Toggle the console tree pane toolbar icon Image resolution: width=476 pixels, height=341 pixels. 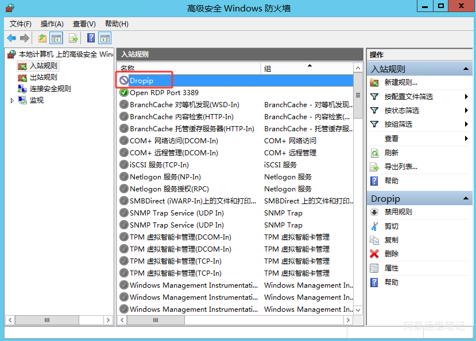(56, 38)
